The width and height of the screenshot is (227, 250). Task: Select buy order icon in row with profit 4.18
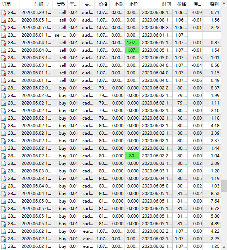(4, 126)
